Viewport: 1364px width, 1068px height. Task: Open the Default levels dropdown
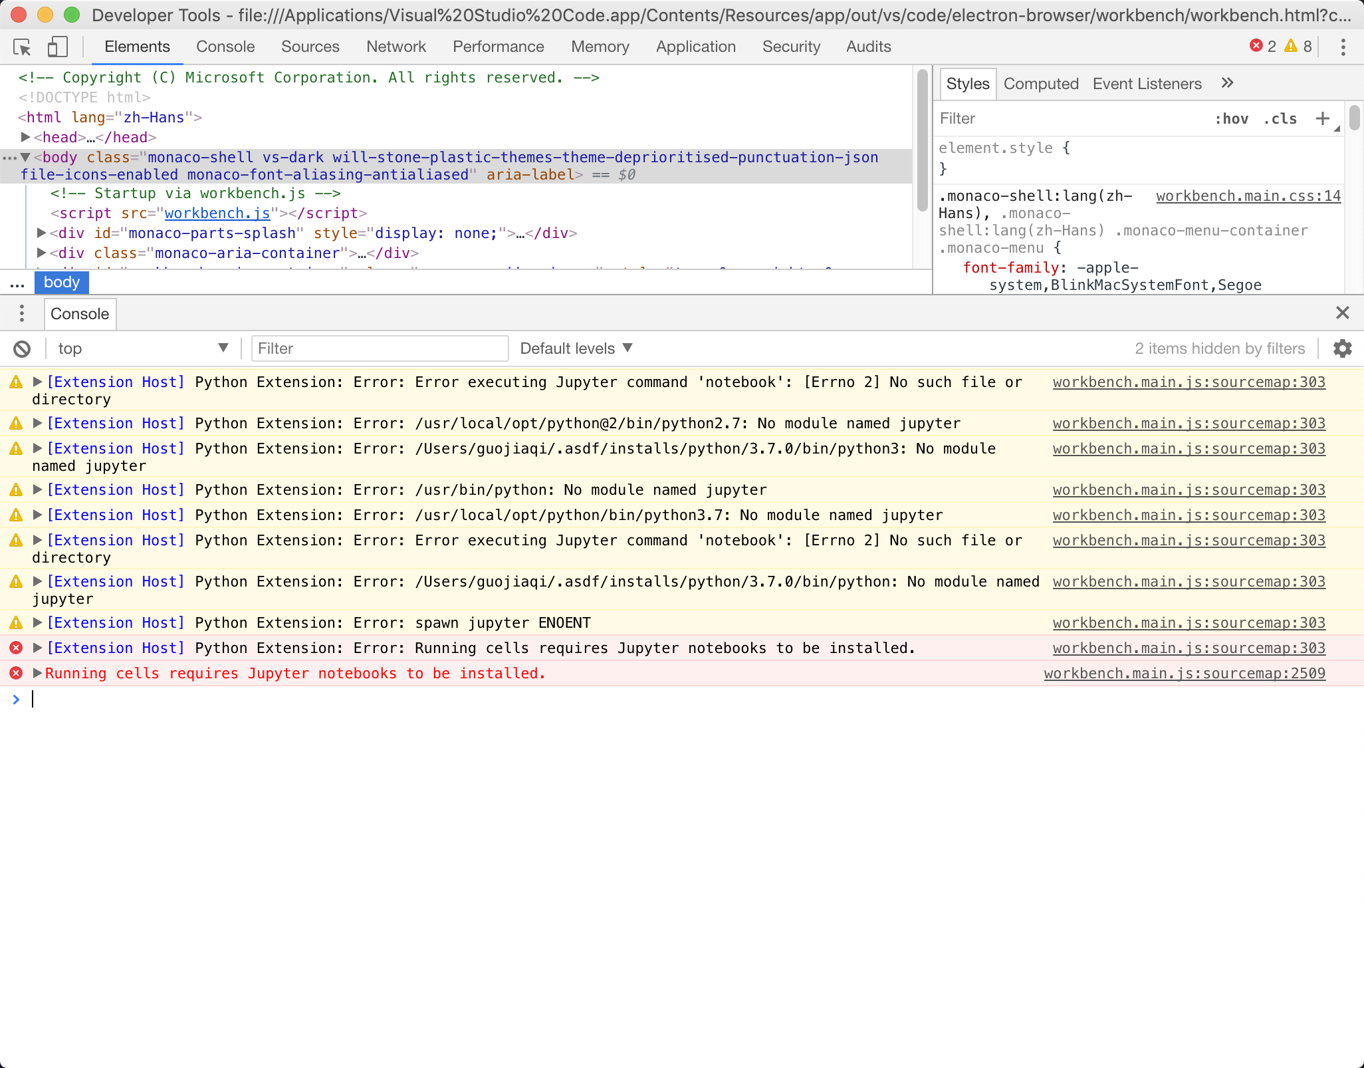click(x=576, y=348)
